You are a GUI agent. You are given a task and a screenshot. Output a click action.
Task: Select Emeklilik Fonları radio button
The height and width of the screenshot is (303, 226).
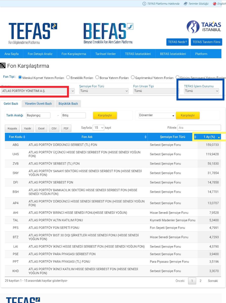68,78
